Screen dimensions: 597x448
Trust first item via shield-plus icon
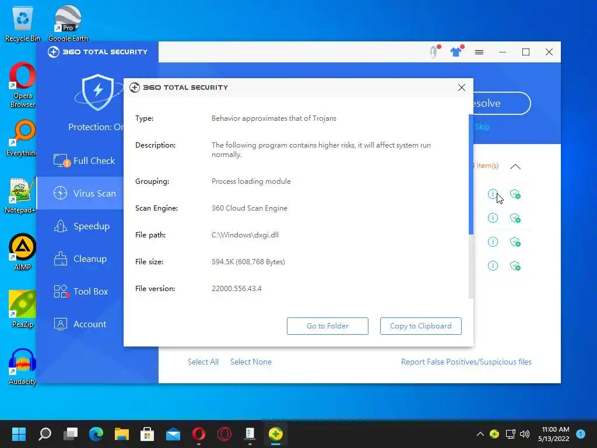coord(515,194)
